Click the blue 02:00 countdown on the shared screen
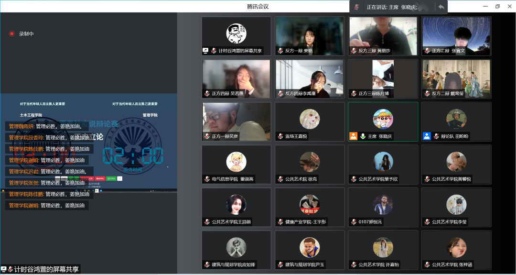Screen dimensions: 516x275 pyautogui.click(x=133, y=156)
